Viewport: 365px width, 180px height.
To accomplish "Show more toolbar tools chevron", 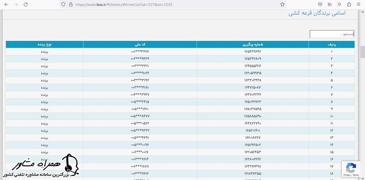I will tap(339, 5).
